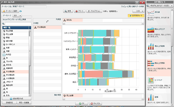The height and width of the screenshot is (107, 174).
Task: Click 大分類名称 in the row items area
Action: [47, 27]
